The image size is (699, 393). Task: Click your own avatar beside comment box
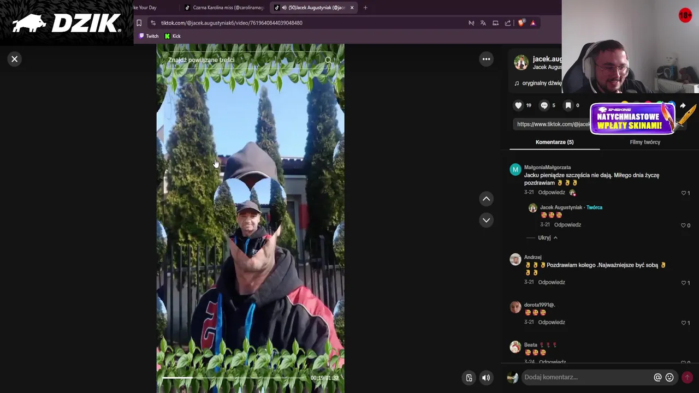pos(513,377)
